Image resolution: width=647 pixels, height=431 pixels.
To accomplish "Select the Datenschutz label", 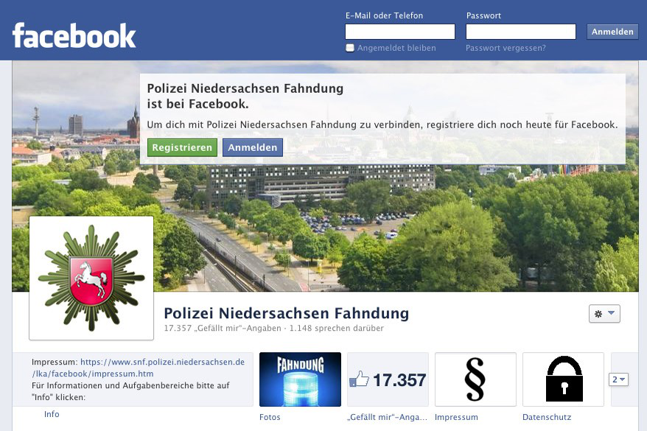I will click(x=547, y=417).
